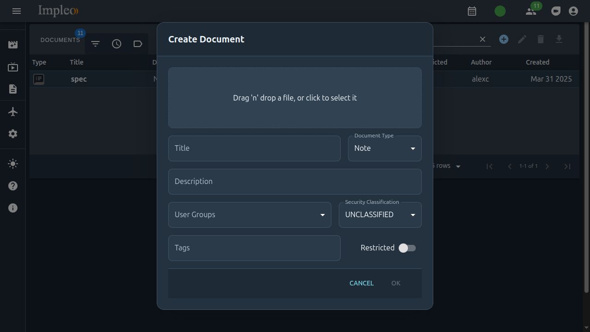Image resolution: width=590 pixels, height=332 pixels.
Task: Switch theme with the sun icon
Action: click(x=13, y=164)
